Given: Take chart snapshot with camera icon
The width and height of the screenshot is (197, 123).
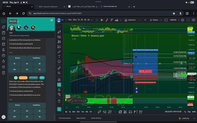Looking at the screenshot, I should coord(194,20).
